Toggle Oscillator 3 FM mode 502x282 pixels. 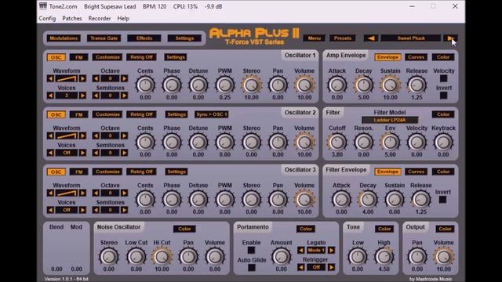pyautogui.click(x=78, y=172)
